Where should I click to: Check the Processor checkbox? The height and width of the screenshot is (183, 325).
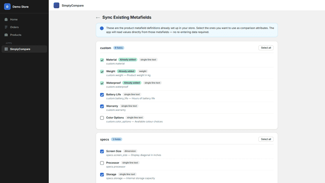click(102, 163)
